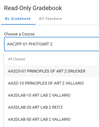The width and height of the screenshot is (99, 127).
Task: Click the Choose a Course combo box
Action: click(52, 44)
